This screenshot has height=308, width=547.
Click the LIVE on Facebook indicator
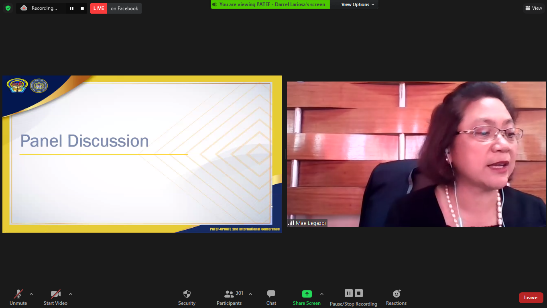[116, 8]
